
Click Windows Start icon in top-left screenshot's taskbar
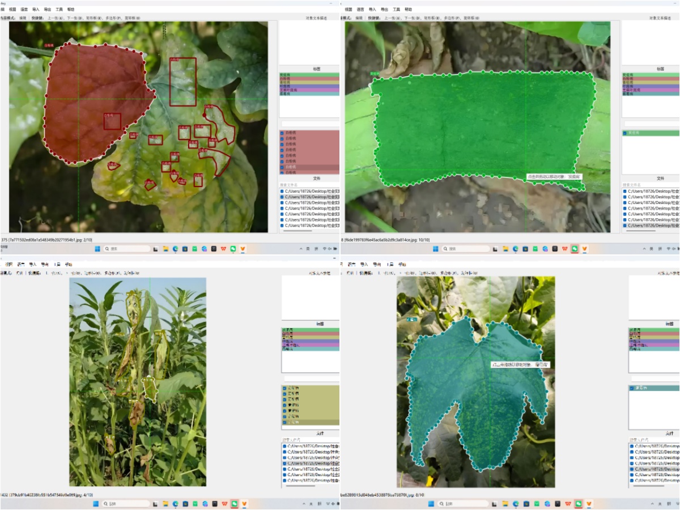tap(97, 249)
